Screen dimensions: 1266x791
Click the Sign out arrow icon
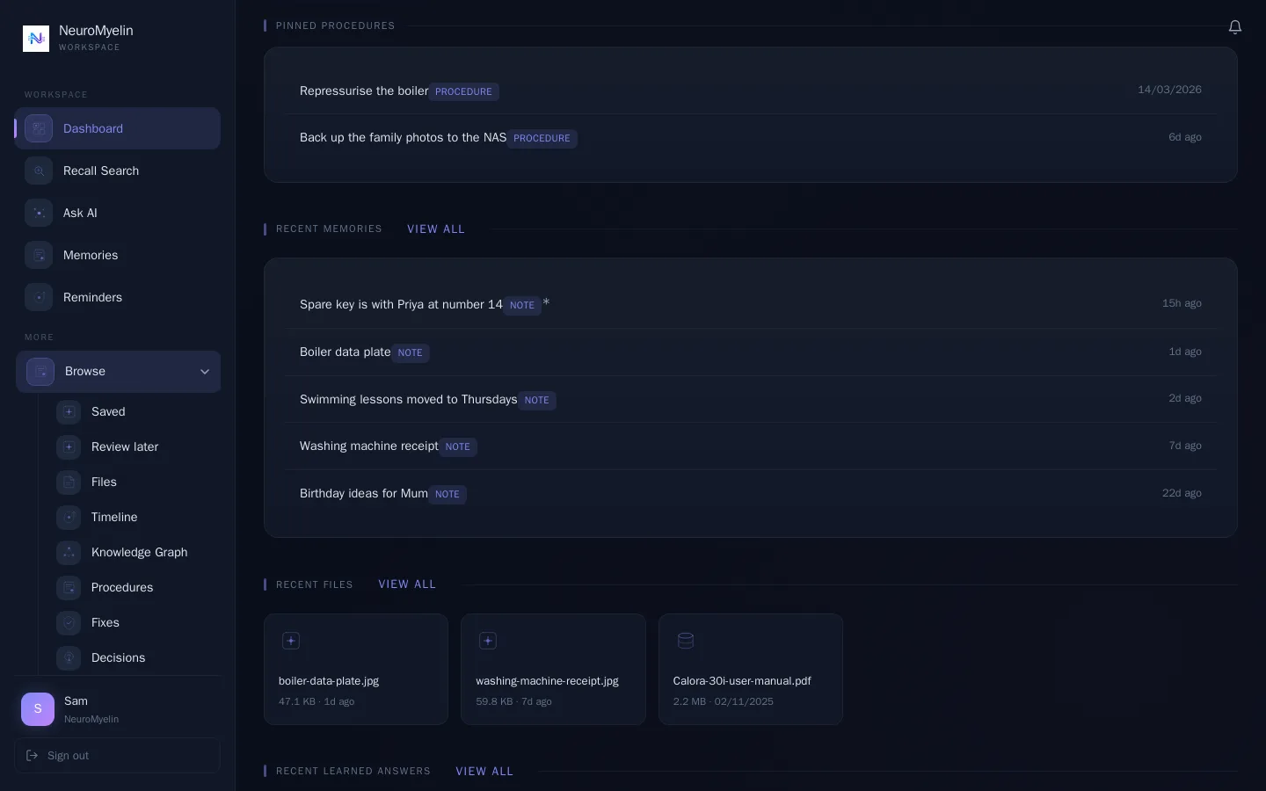33,755
